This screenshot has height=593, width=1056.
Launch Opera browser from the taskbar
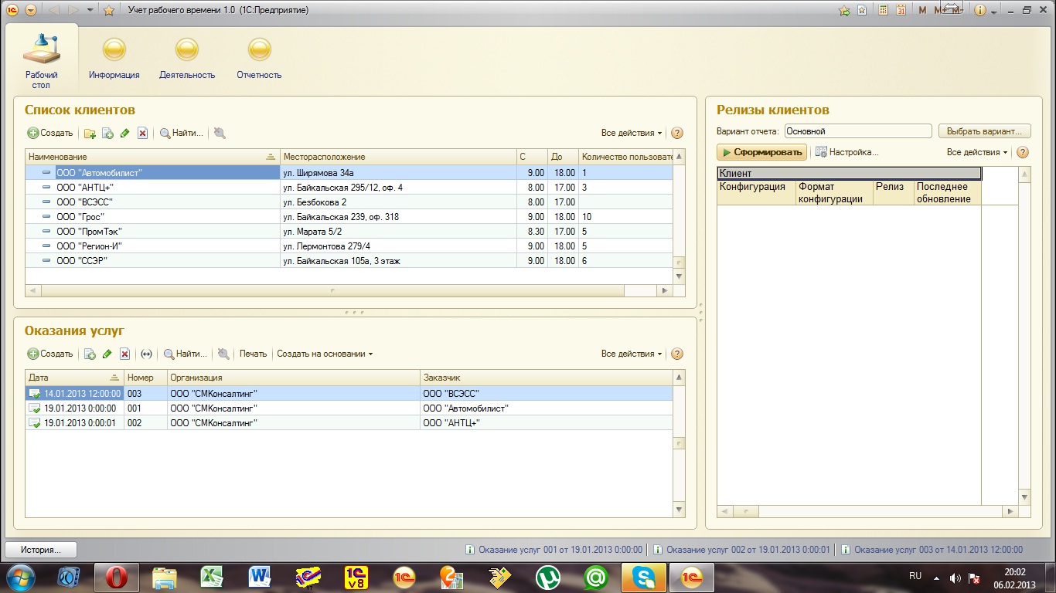(117, 577)
